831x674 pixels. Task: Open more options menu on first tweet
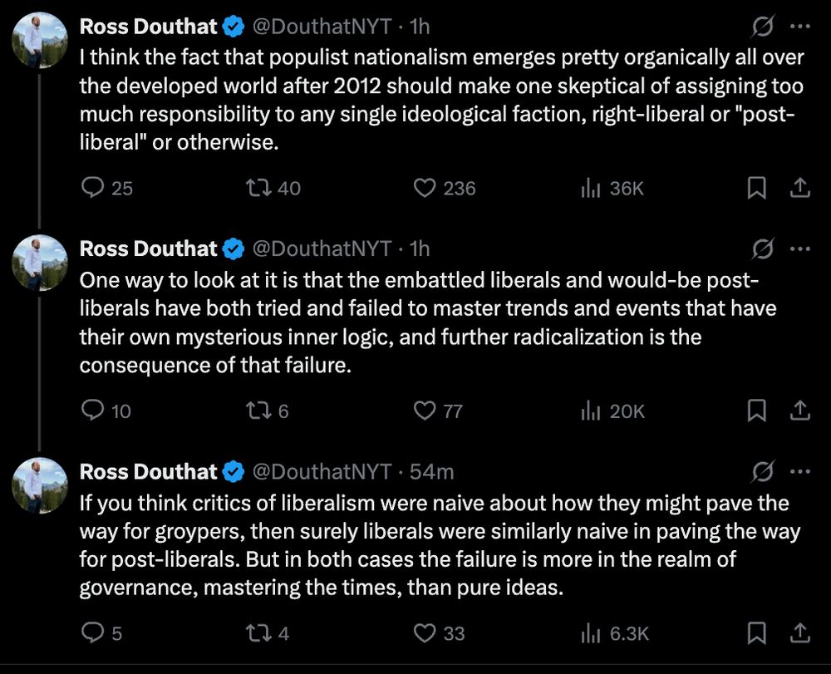(x=800, y=26)
